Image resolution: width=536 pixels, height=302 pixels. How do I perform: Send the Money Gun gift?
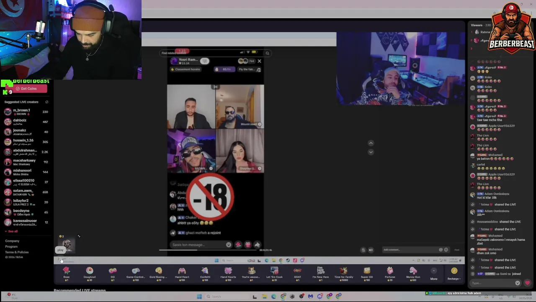pyautogui.click(x=413, y=273)
